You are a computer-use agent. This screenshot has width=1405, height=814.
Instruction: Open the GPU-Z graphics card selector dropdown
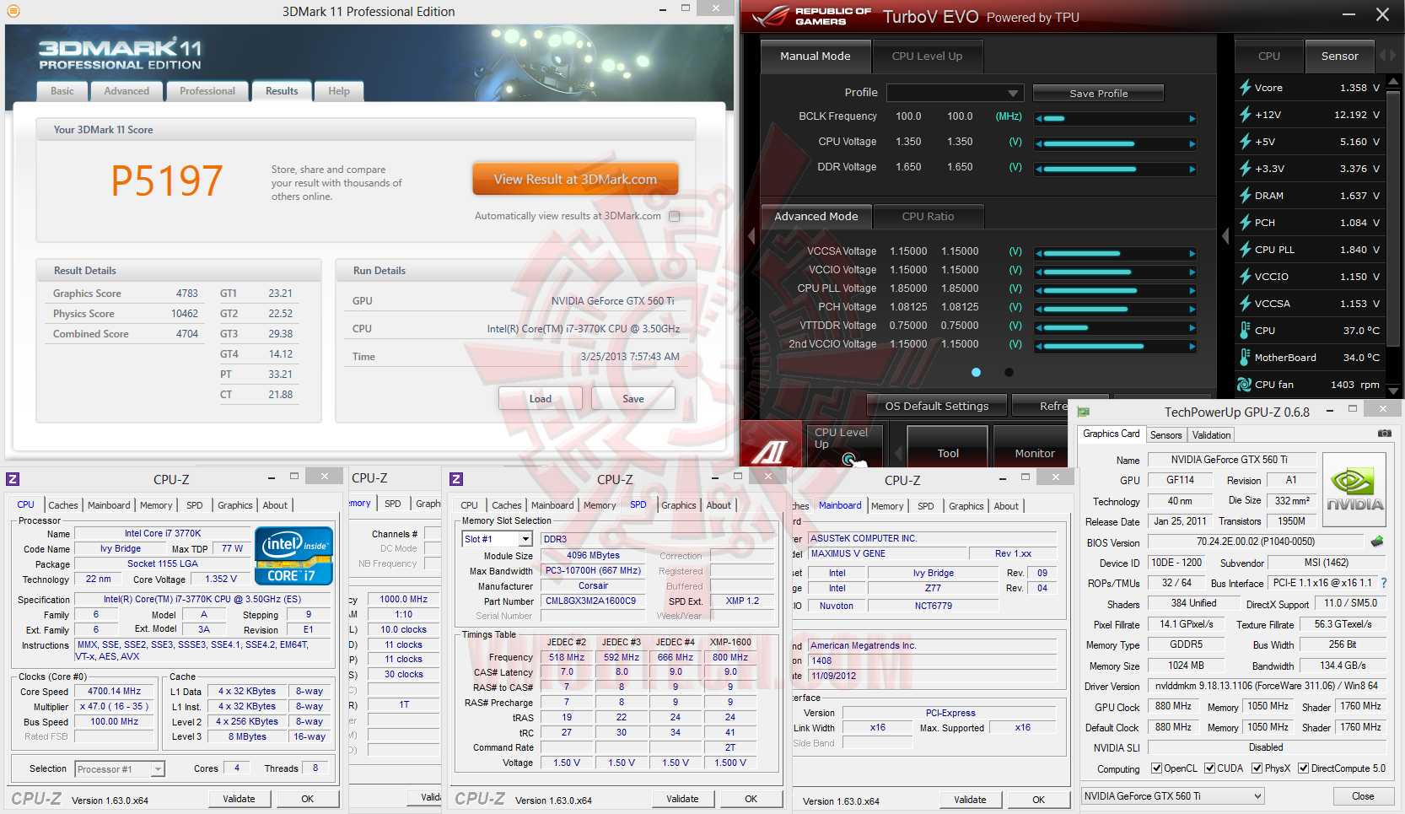point(1173,796)
